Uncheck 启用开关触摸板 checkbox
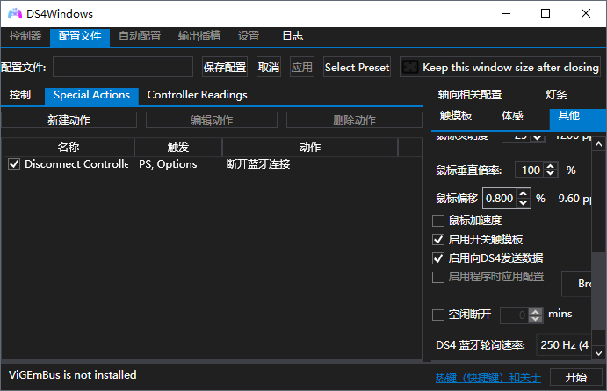Image resolution: width=607 pixels, height=391 pixels. coord(438,240)
